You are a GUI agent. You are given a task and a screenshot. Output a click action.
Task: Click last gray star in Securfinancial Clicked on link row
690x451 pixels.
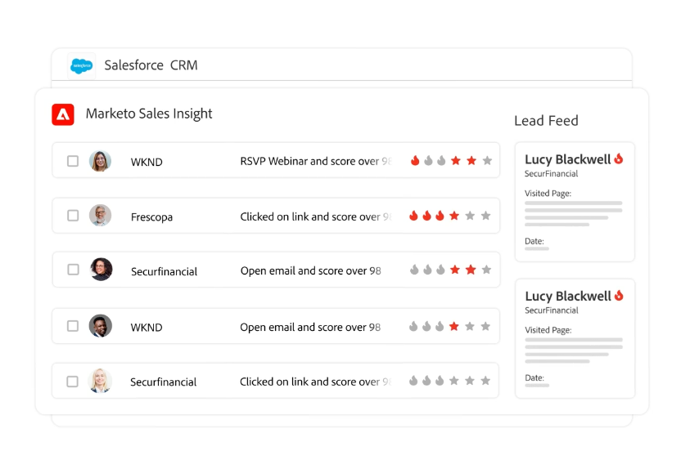point(485,381)
